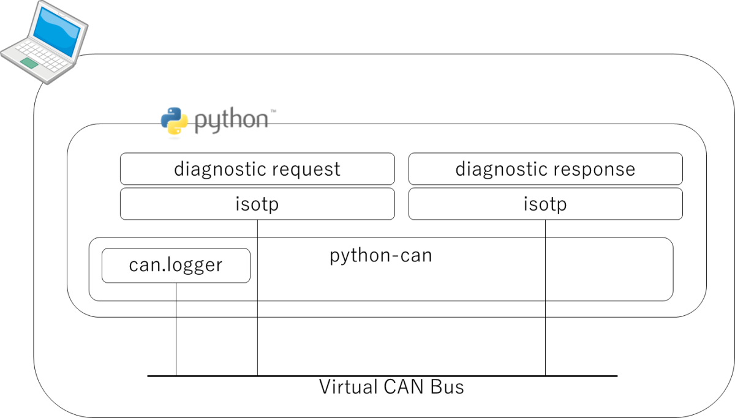This screenshot has width=735, height=418.
Task: Click the Python snake logo
Action: 173,120
